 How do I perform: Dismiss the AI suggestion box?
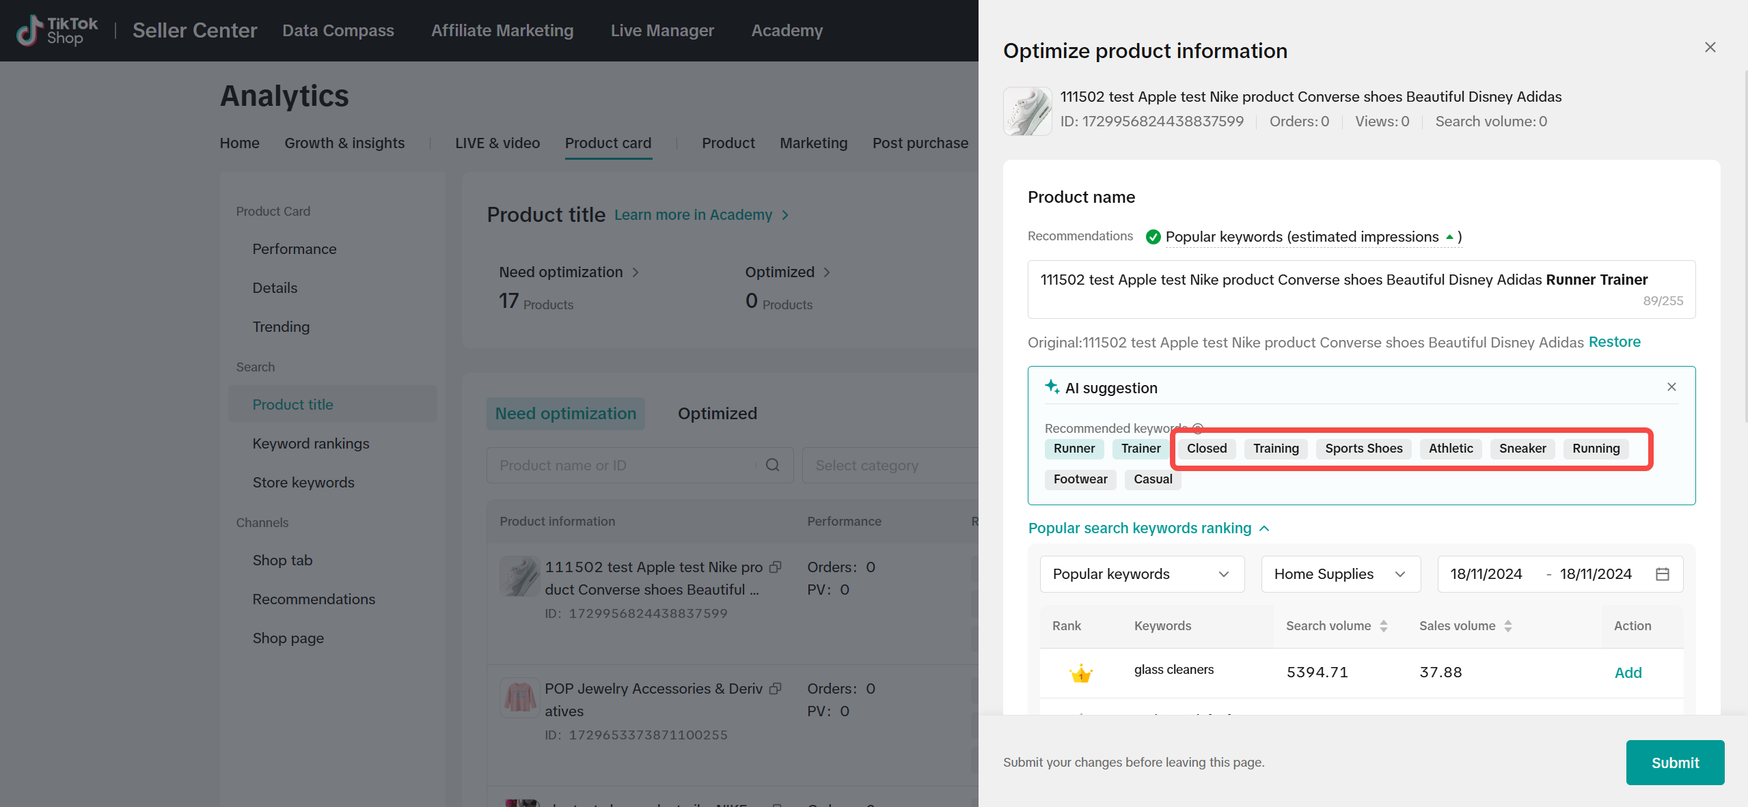coord(1671,387)
